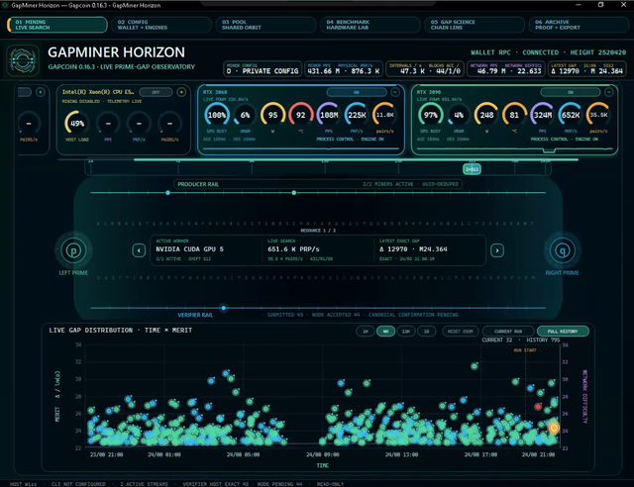Open the 01 Mining Live Search tab
Viewport: 634px width, 487px height.
click(x=57, y=25)
